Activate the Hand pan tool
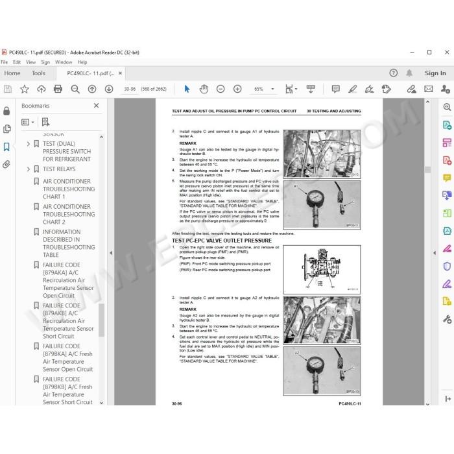Viewport: 454px width, 454px height. pos(204,89)
